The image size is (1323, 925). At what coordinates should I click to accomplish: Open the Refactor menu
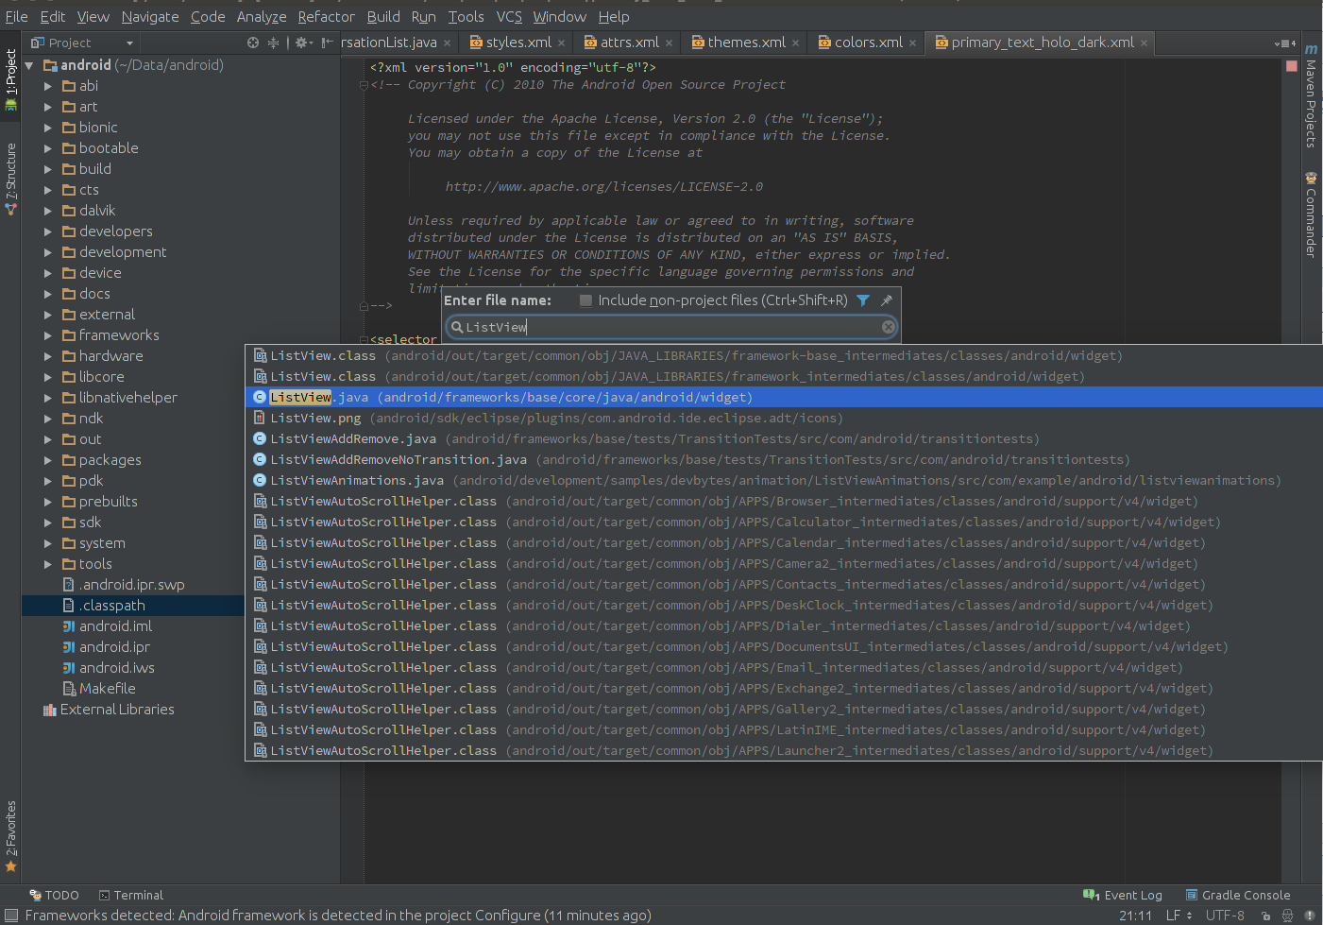tap(326, 17)
